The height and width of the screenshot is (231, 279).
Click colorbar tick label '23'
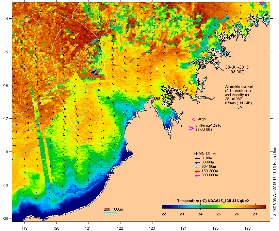[x=182, y=214]
